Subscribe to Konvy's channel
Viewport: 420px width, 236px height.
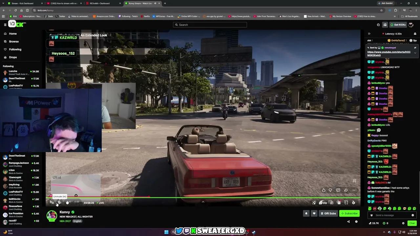pyautogui.click(x=349, y=213)
